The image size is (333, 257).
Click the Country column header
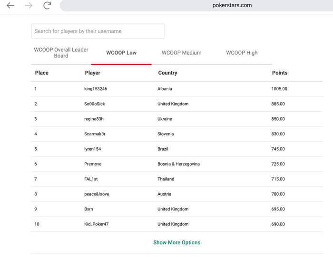coord(167,73)
